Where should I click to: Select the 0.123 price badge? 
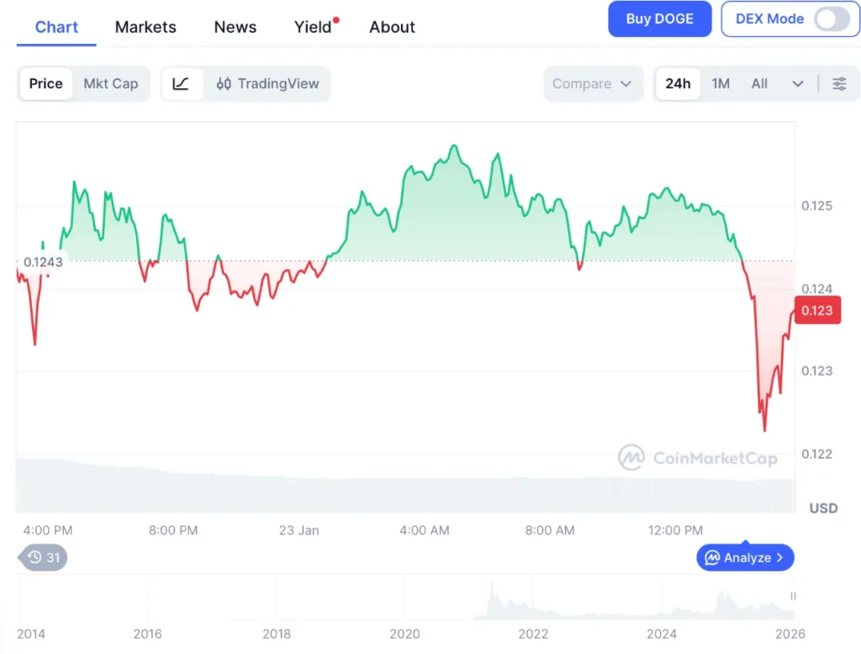click(816, 311)
